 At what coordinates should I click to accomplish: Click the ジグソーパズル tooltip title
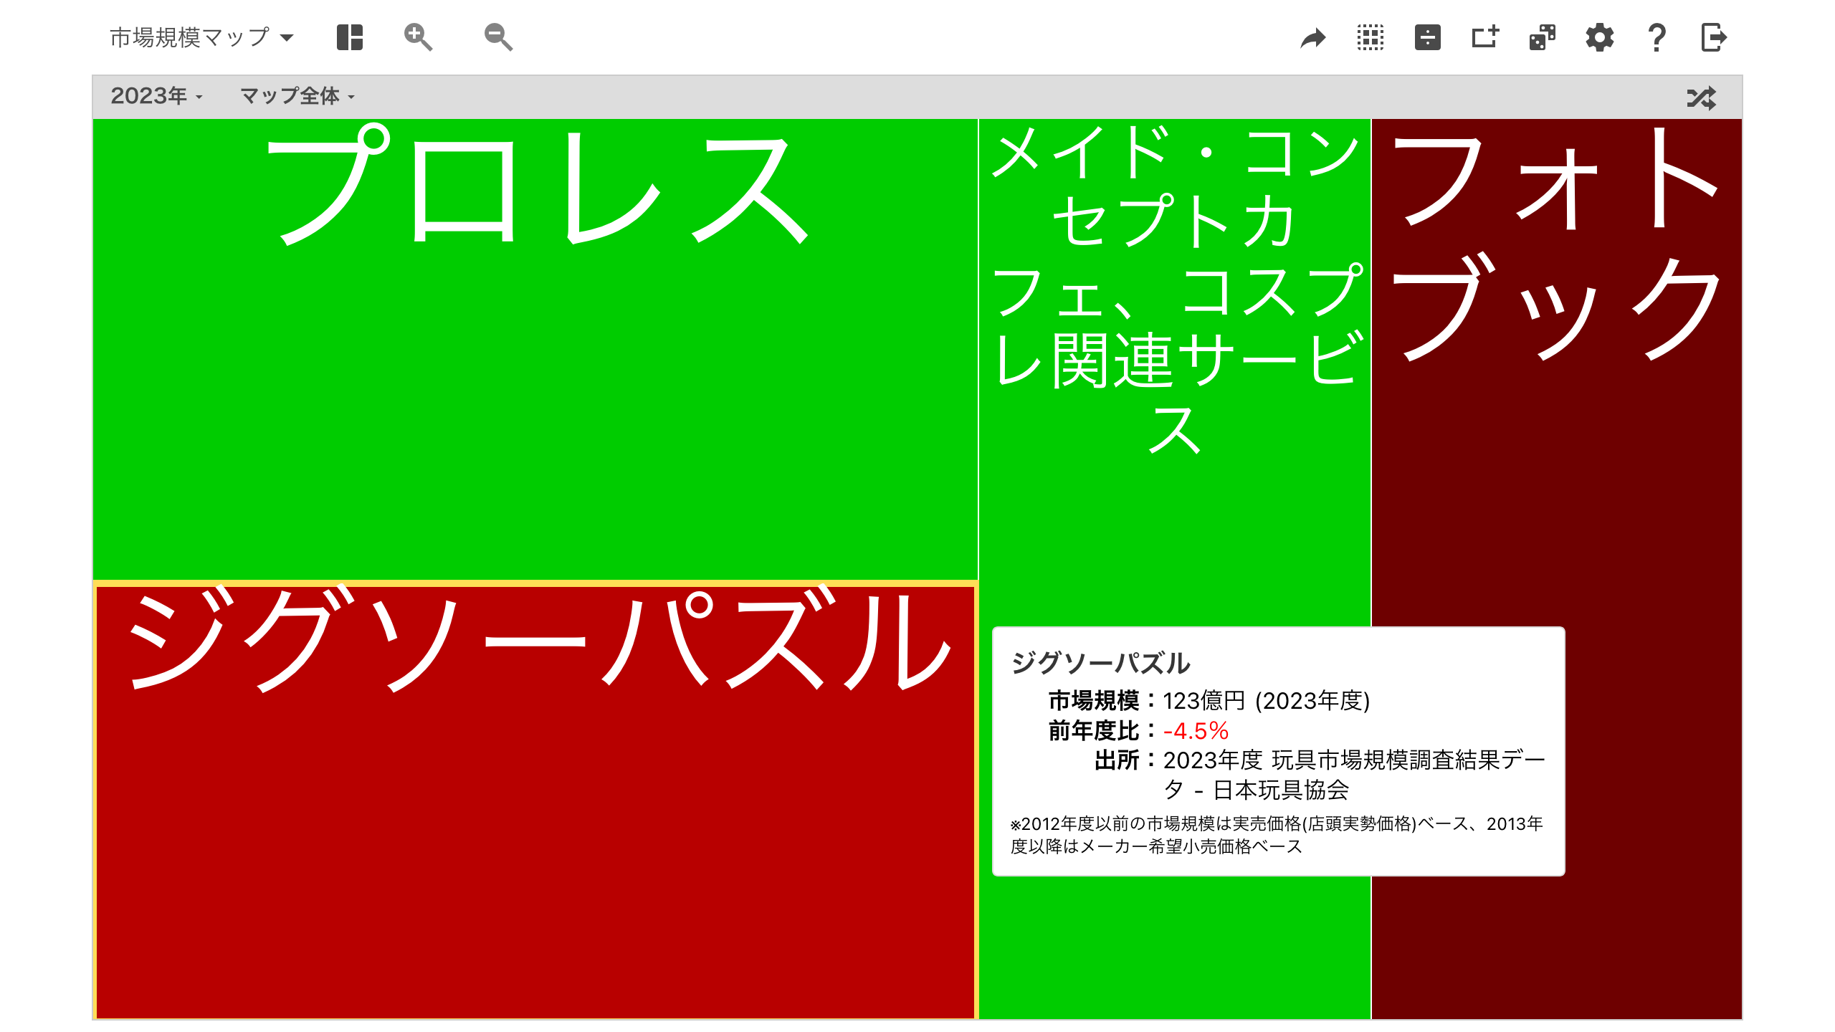tap(1101, 663)
